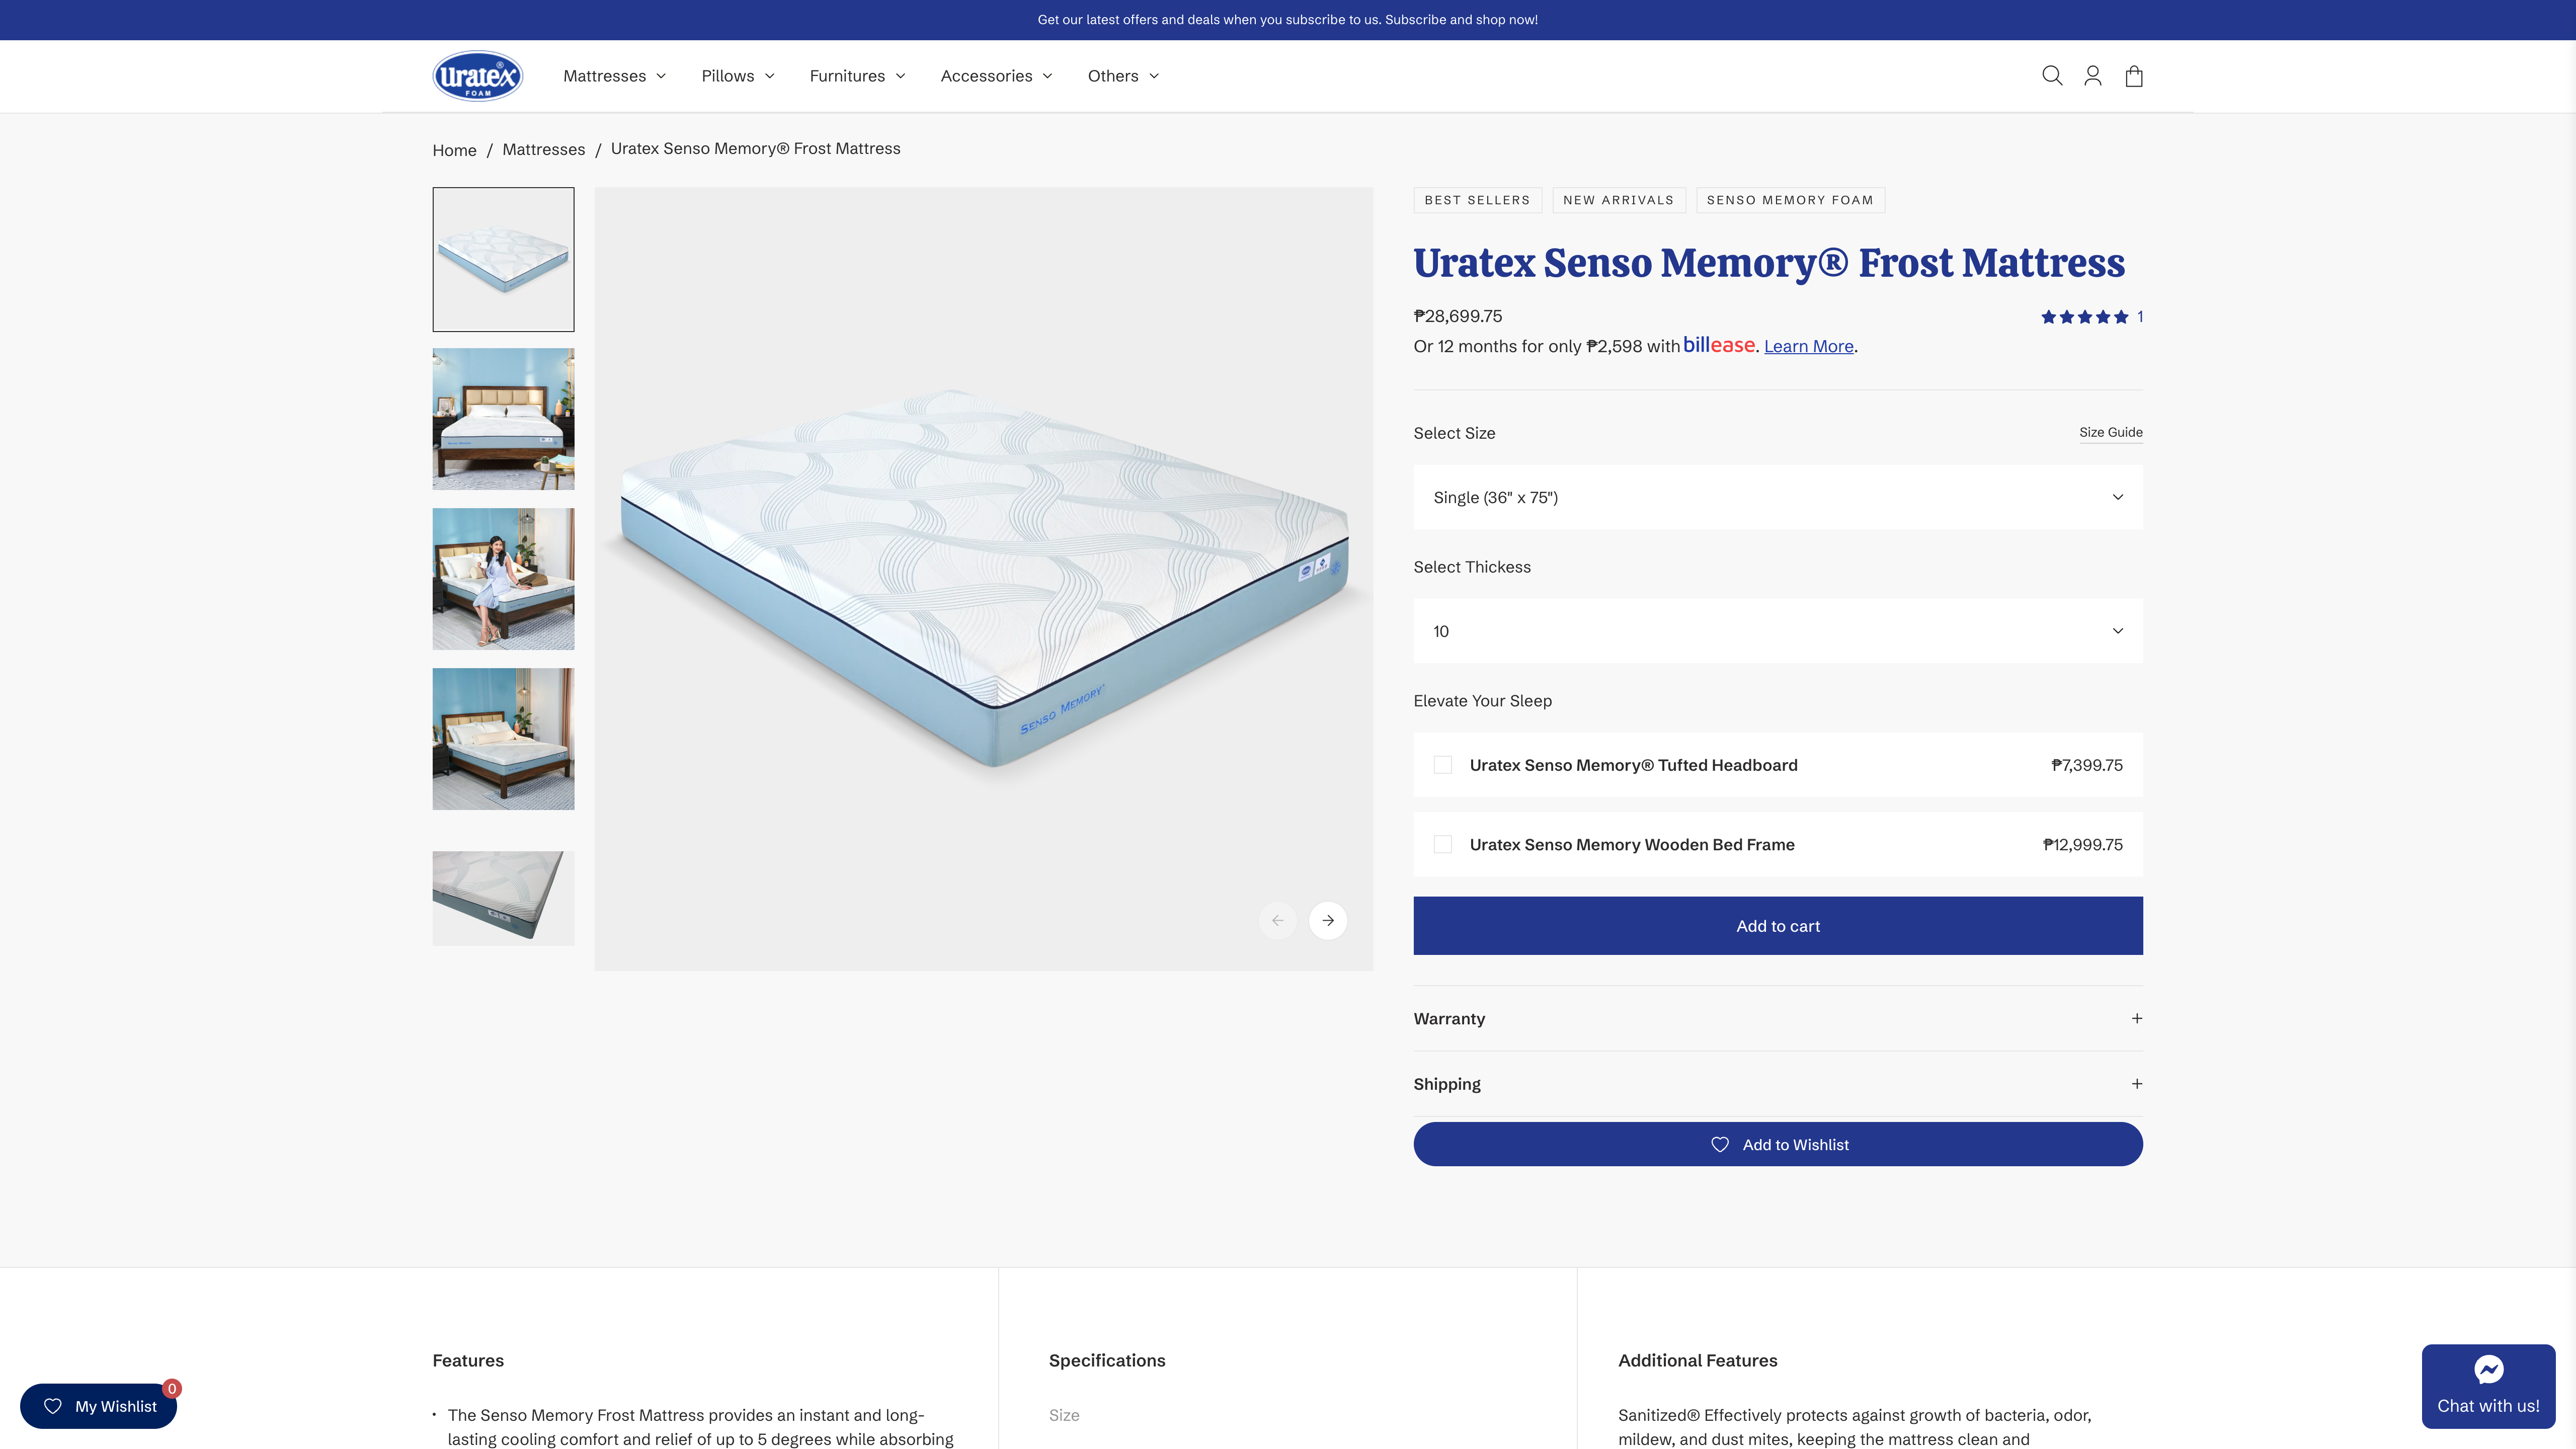The width and height of the screenshot is (2576, 1449).
Task: Open the Size Guide link
Action: pos(2110,432)
